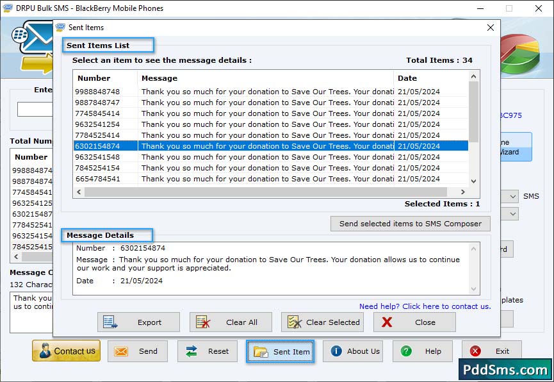
Task: Select the row with number 7745845414
Action: click(271, 113)
